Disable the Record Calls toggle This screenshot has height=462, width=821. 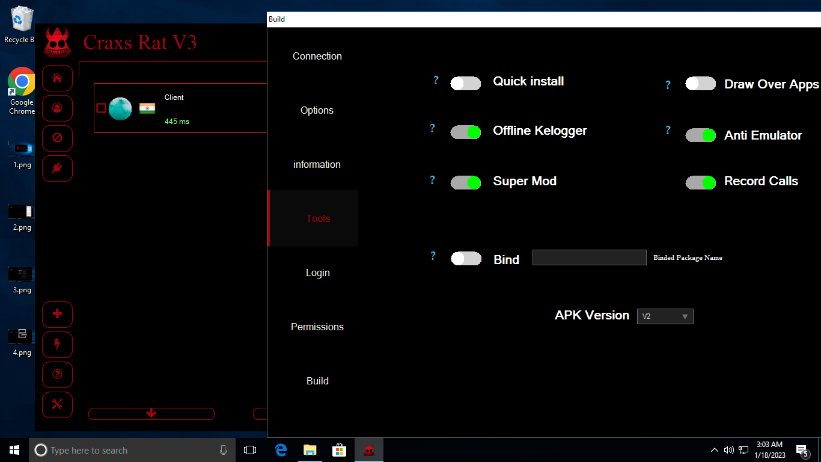point(701,183)
